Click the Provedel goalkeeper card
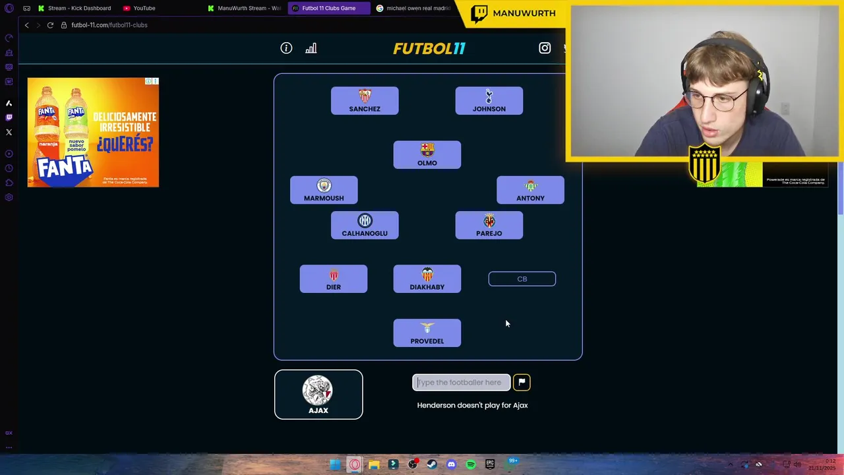Screen dimensions: 844x475 pos(427,333)
